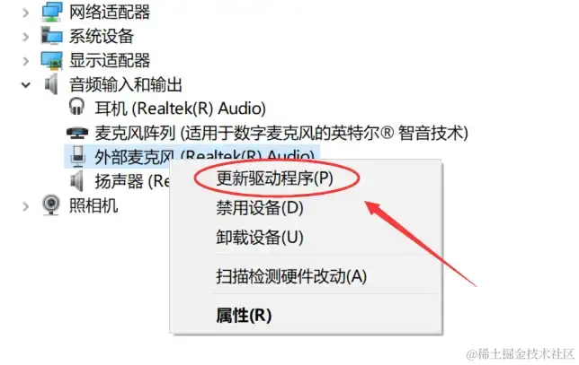Expand the 照相机 category
Image resolution: width=579 pixels, height=365 pixels.
coord(25,206)
